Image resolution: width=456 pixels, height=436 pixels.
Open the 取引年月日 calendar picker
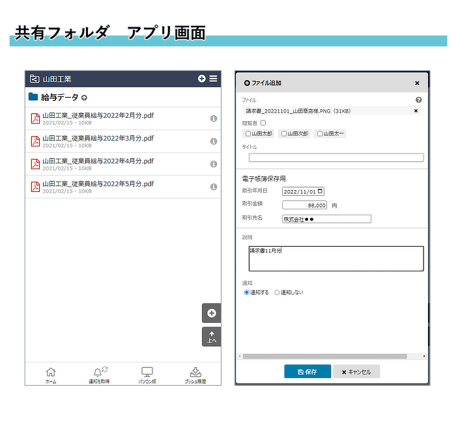320,191
